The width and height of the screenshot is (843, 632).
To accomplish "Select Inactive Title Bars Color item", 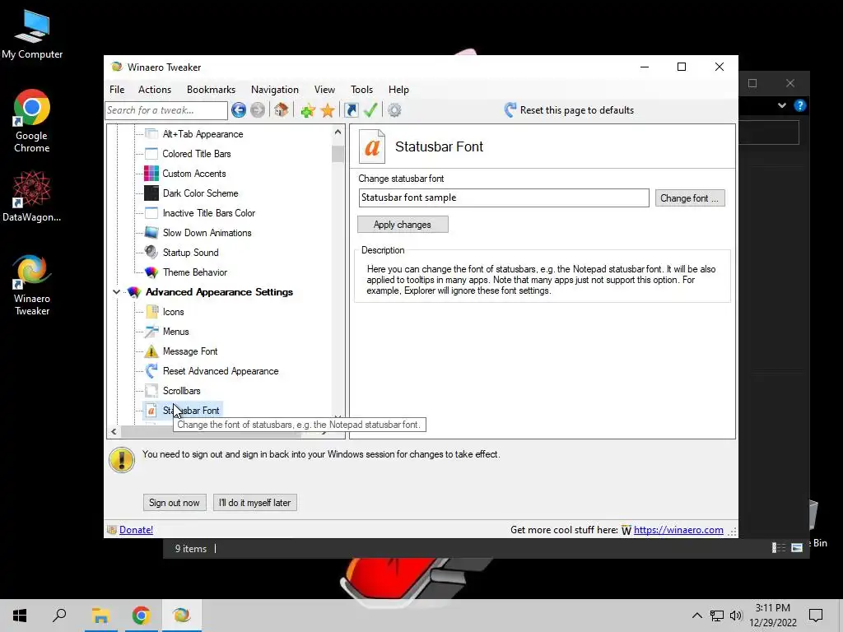I will click(x=208, y=213).
